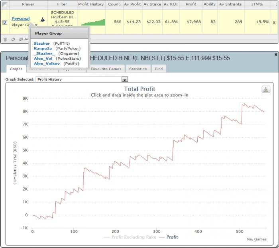The width and height of the screenshot is (279, 248).
Task: Open Stazher's FullTilt player profile
Action: (42, 43)
